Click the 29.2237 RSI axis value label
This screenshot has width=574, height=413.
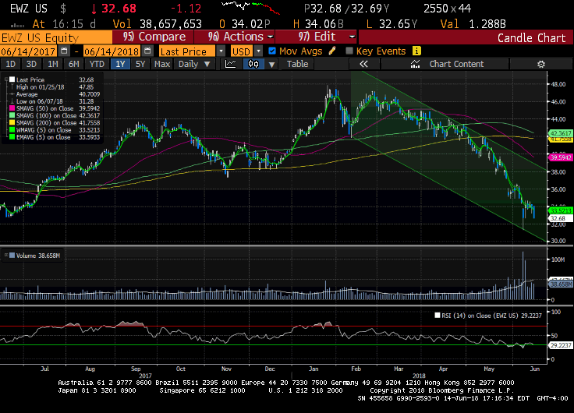click(561, 345)
